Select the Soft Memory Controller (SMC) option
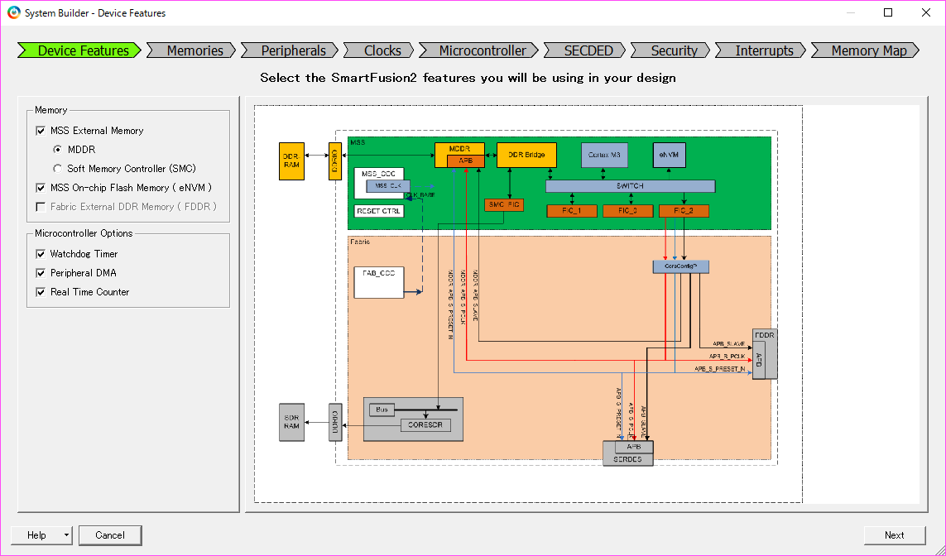The height and width of the screenshot is (556, 946). tap(56, 167)
